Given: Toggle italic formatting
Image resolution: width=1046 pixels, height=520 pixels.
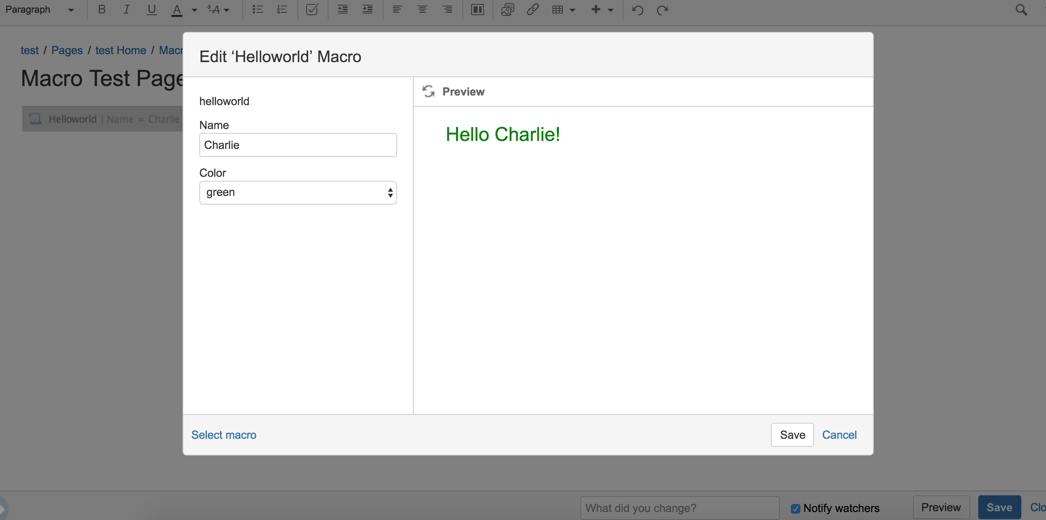Looking at the screenshot, I should tap(126, 9).
